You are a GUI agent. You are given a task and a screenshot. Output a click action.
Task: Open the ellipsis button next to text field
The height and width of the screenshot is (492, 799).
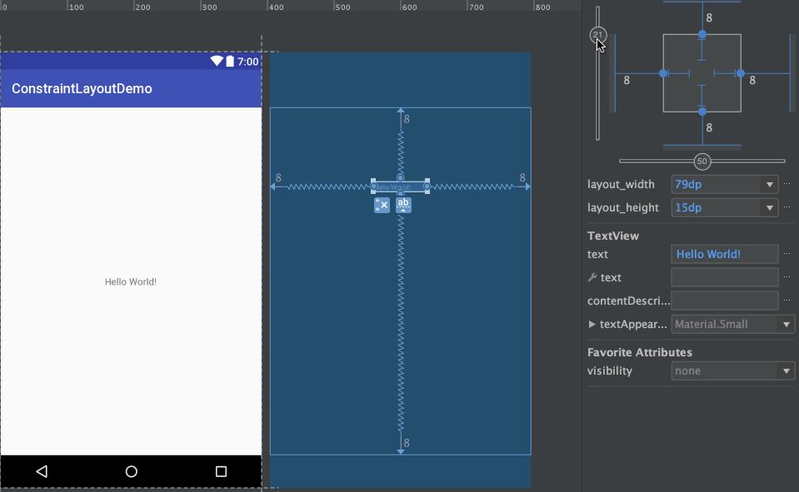click(787, 254)
